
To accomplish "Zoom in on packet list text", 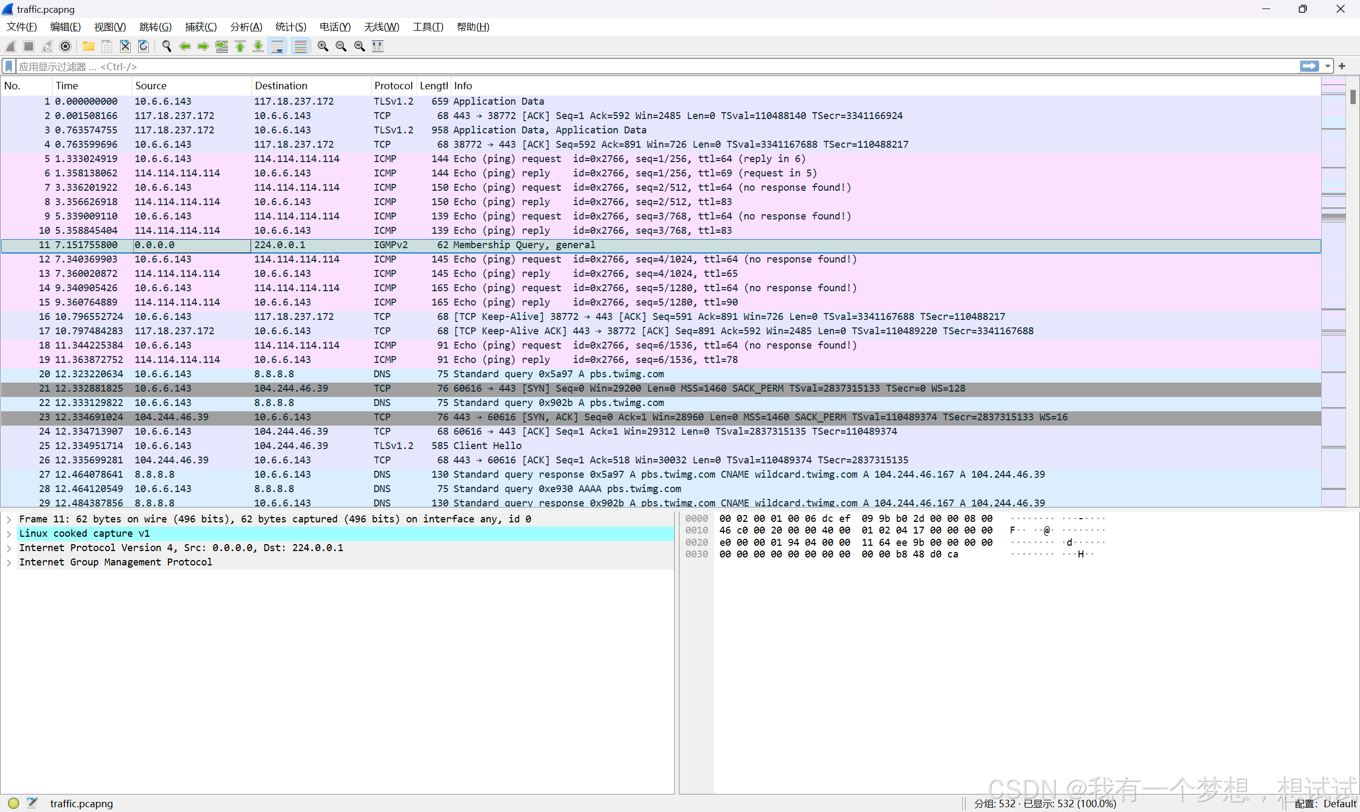I will click(322, 47).
